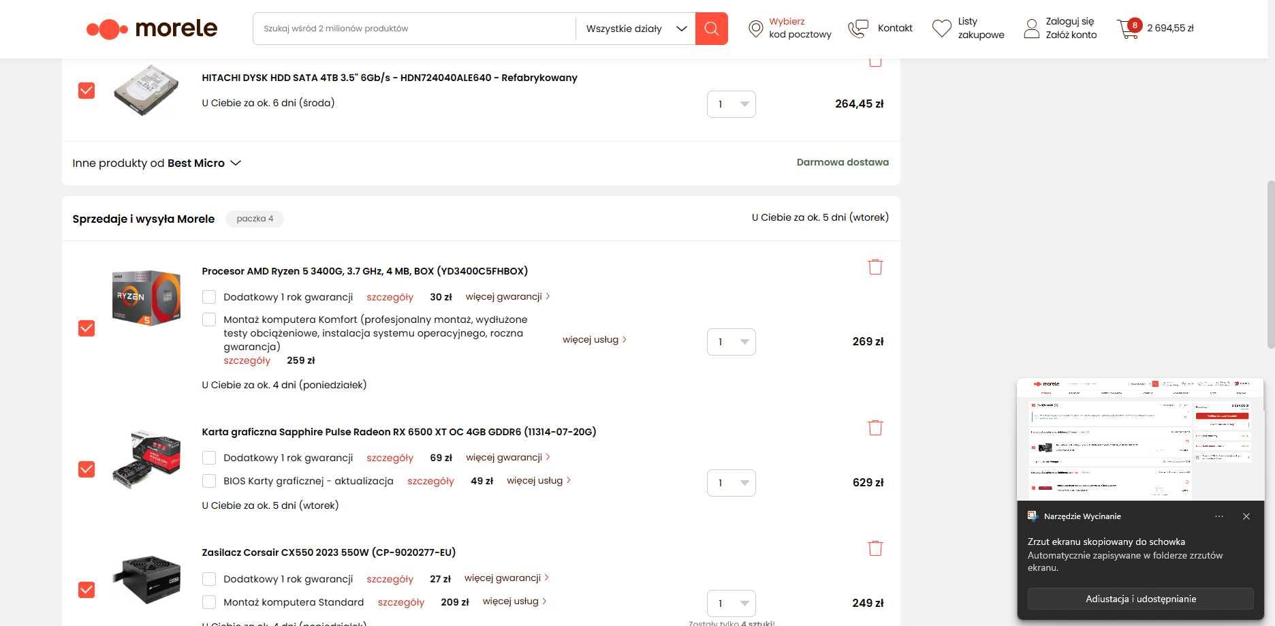Open quantity dropdown for Hitachi HDD
Image resolution: width=1275 pixels, height=626 pixels.
[731, 104]
